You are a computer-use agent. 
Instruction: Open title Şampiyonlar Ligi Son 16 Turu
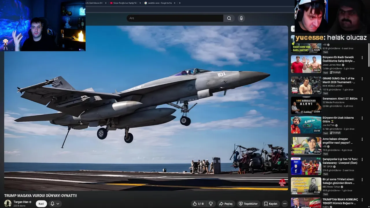(x=340, y=161)
